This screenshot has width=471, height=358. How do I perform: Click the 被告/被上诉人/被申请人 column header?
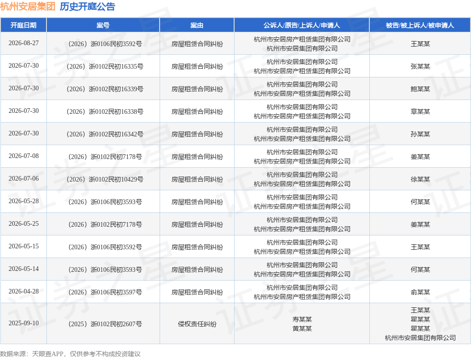pyautogui.click(x=420, y=25)
